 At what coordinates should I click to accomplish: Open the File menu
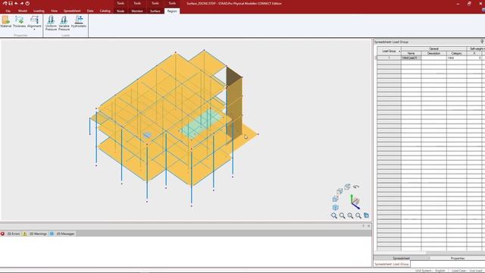8,11
